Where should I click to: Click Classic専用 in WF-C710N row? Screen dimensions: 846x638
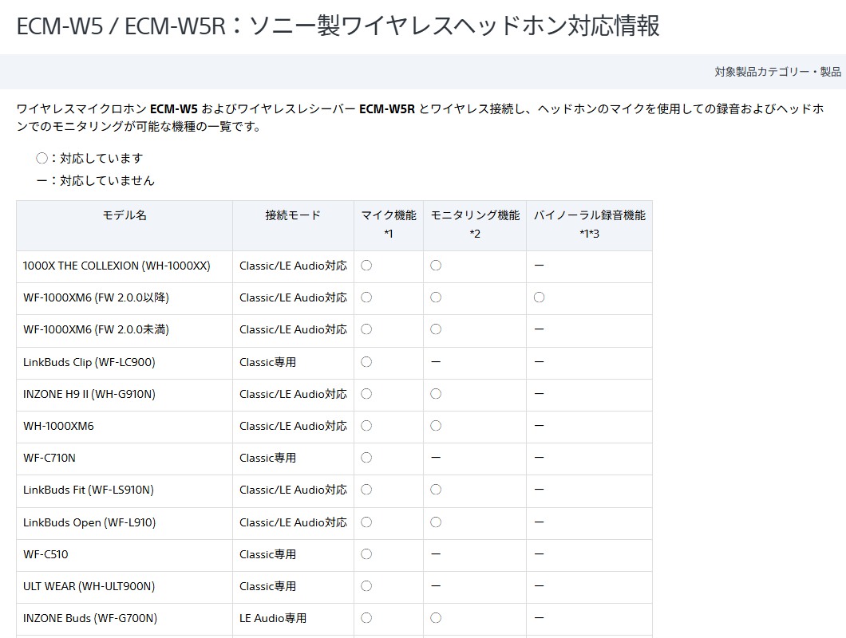[x=267, y=458]
